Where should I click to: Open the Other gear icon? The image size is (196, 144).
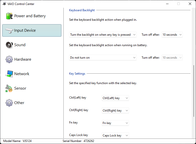pyautogui.click(x=9, y=103)
